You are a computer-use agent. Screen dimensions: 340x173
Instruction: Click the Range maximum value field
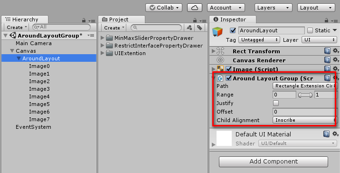coord(325,95)
